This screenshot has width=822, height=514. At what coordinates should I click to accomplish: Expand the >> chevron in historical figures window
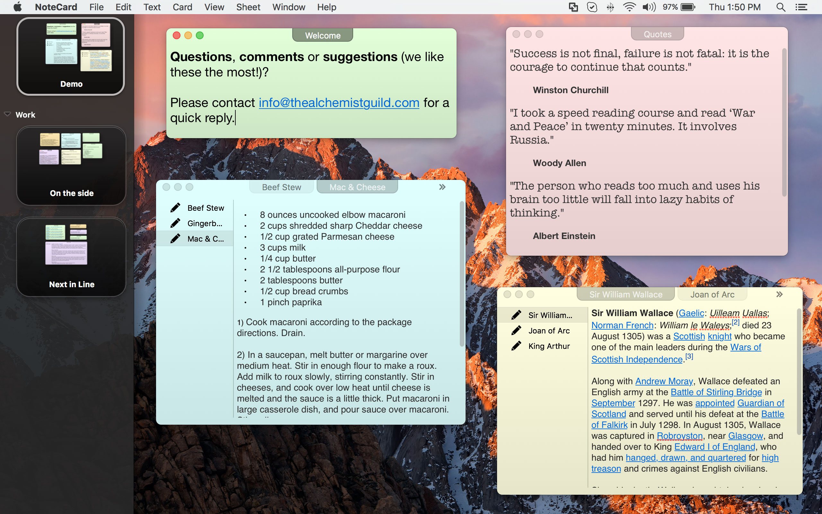click(x=779, y=294)
